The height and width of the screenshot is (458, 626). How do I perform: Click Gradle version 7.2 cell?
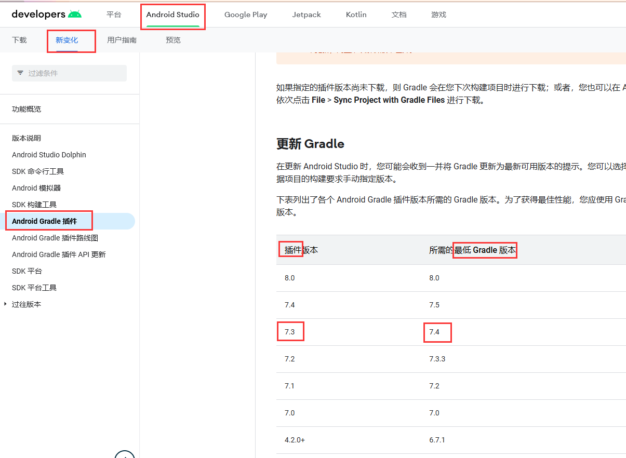[434, 386]
